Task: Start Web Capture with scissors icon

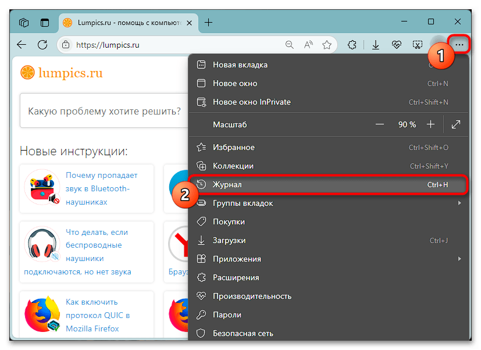Action: click(x=417, y=44)
